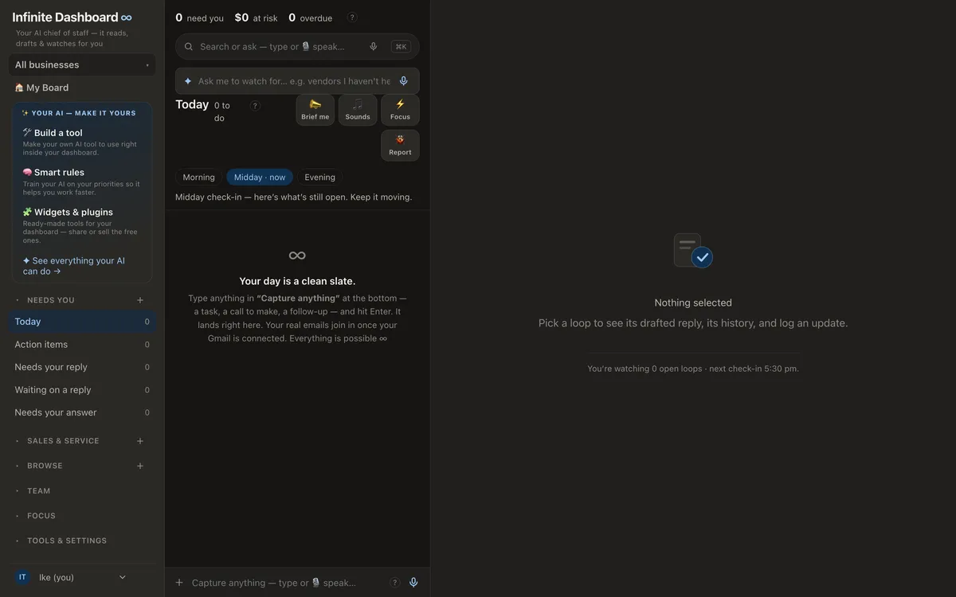Open Needs your answer list
The width and height of the screenshot is (956, 597).
82,412
